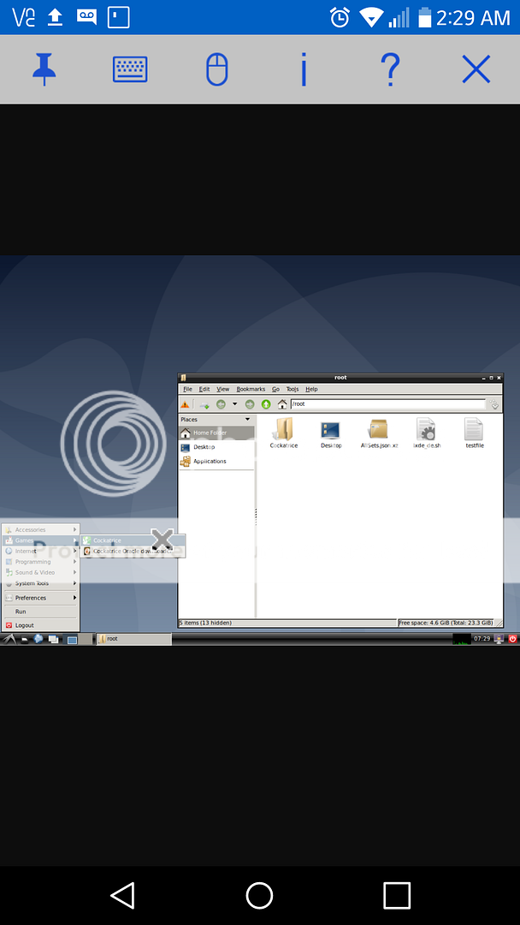Expand Accessories submenu in start menu
Screen dimensions: 520x925
click(x=41, y=530)
